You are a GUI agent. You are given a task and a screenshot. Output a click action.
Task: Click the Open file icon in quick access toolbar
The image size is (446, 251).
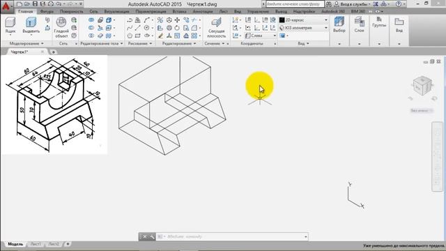coord(26,4)
